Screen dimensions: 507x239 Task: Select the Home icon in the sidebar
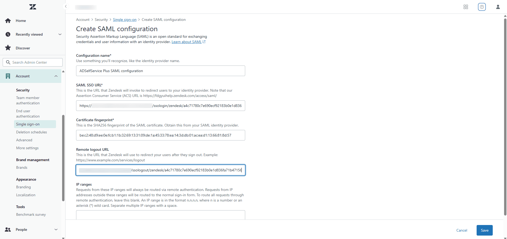(x=8, y=21)
